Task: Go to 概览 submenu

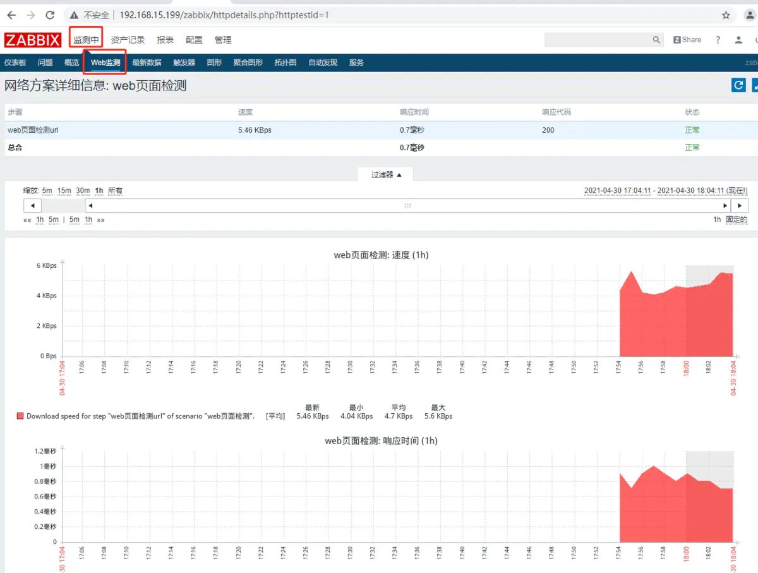Action: tap(72, 63)
